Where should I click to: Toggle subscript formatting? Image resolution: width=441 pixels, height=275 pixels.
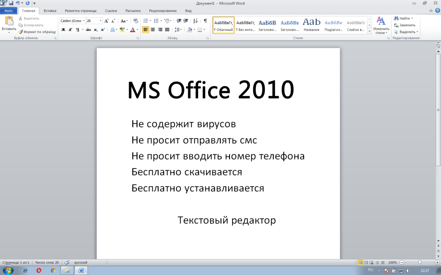(96, 30)
